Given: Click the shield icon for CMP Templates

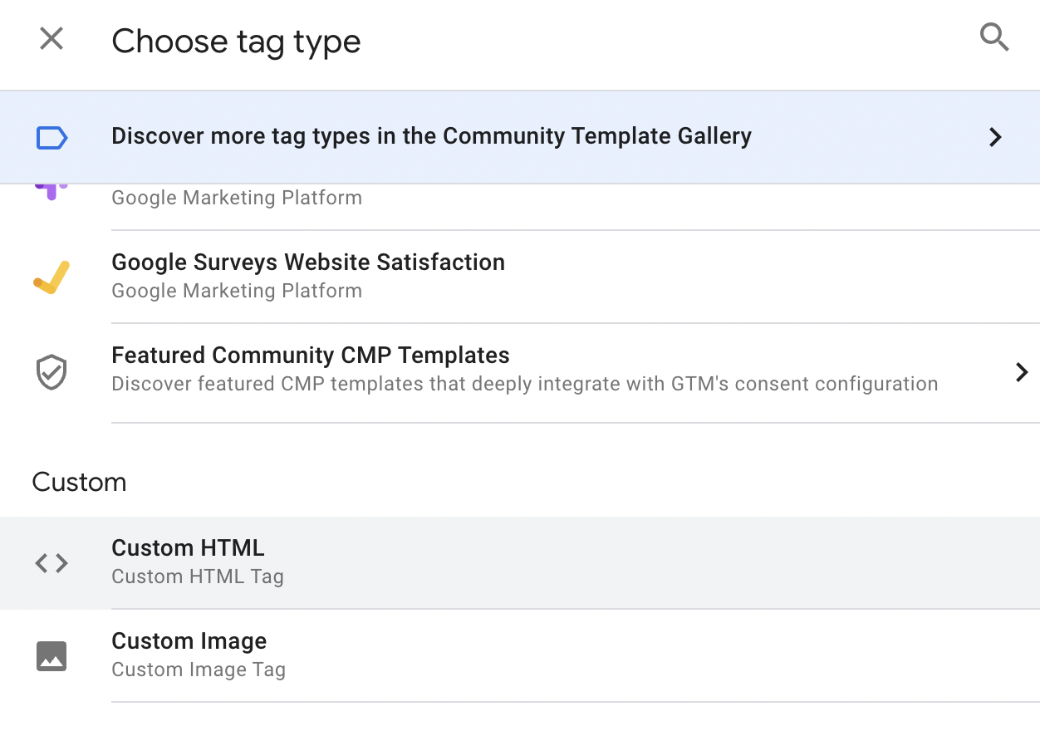Looking at the screenshot, I should 52,371.
